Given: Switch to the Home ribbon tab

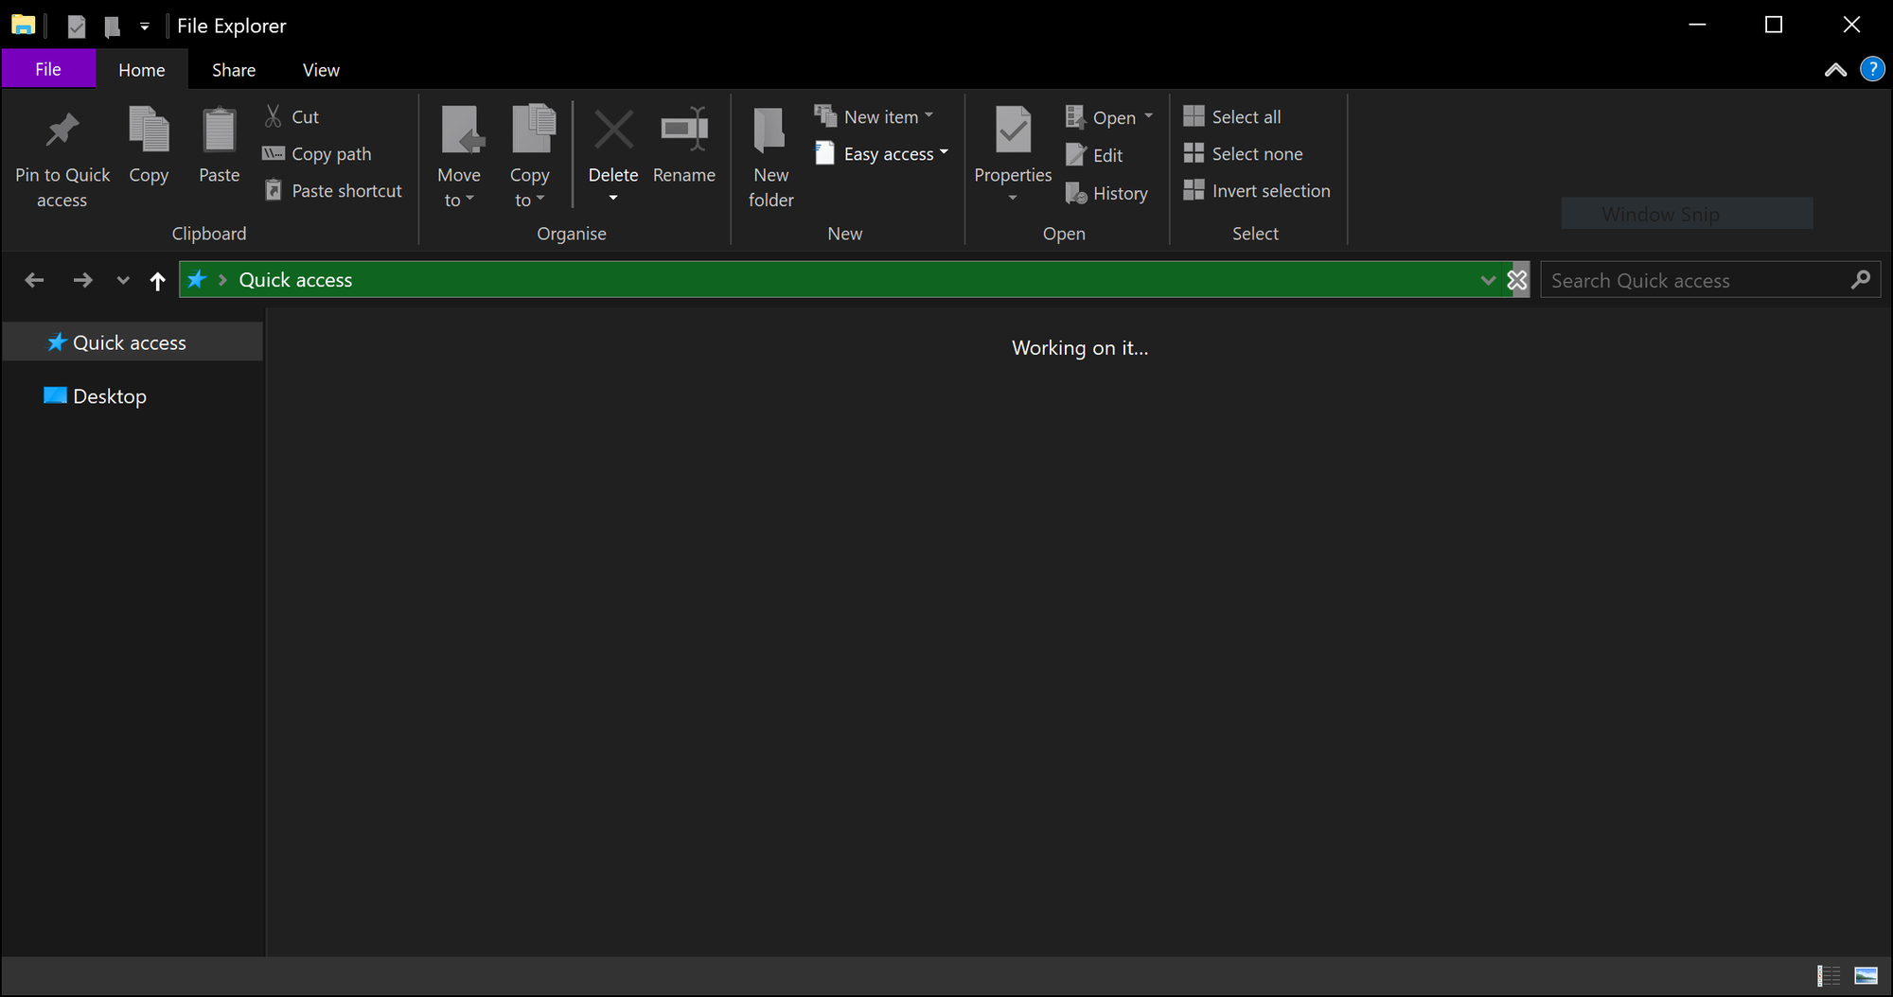Looking at the screenshot, I should coord(142,70).
